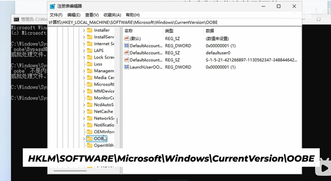Select the Notificatio tree label
This screenshot has width=331, height=181.
coord(104,125)
